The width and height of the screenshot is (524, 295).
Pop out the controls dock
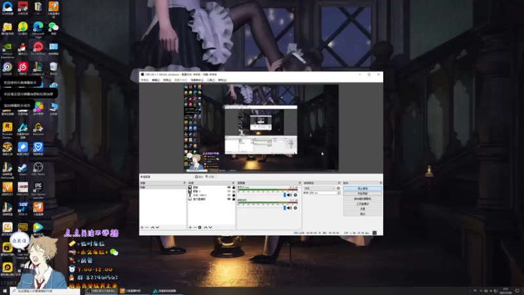[x=381, y=183]
